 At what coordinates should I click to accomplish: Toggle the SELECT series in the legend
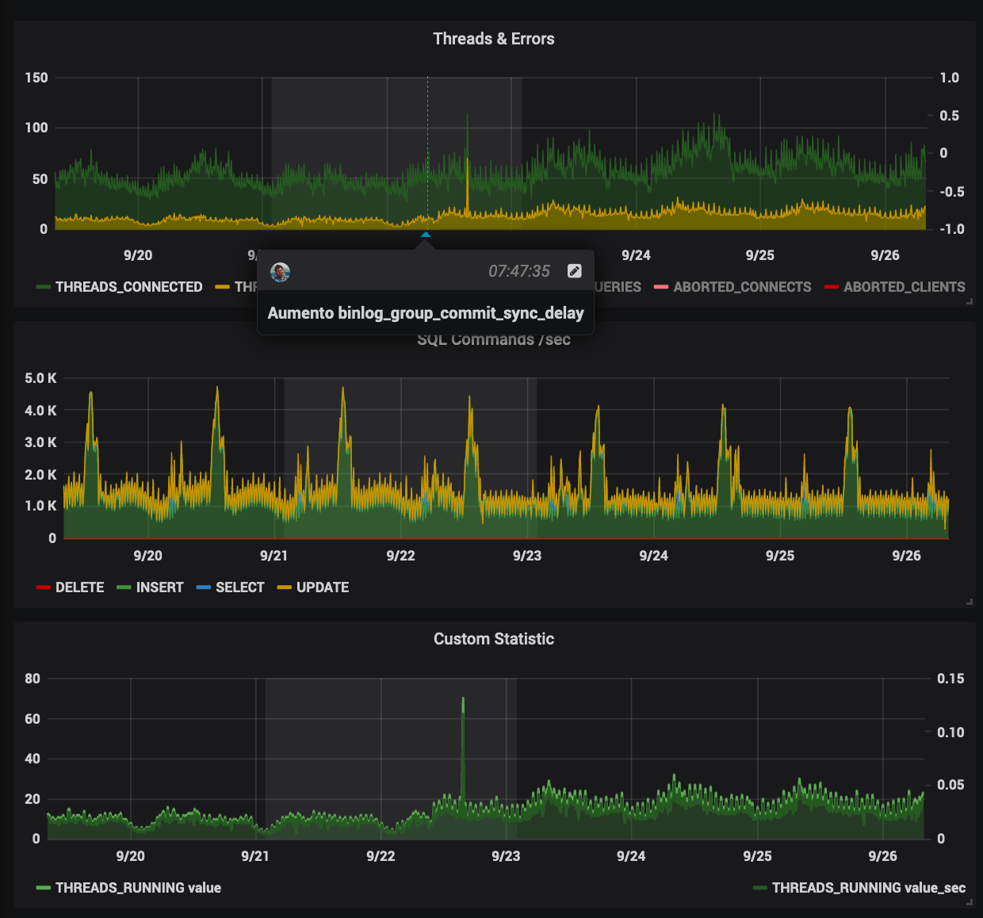pos(239,587)
